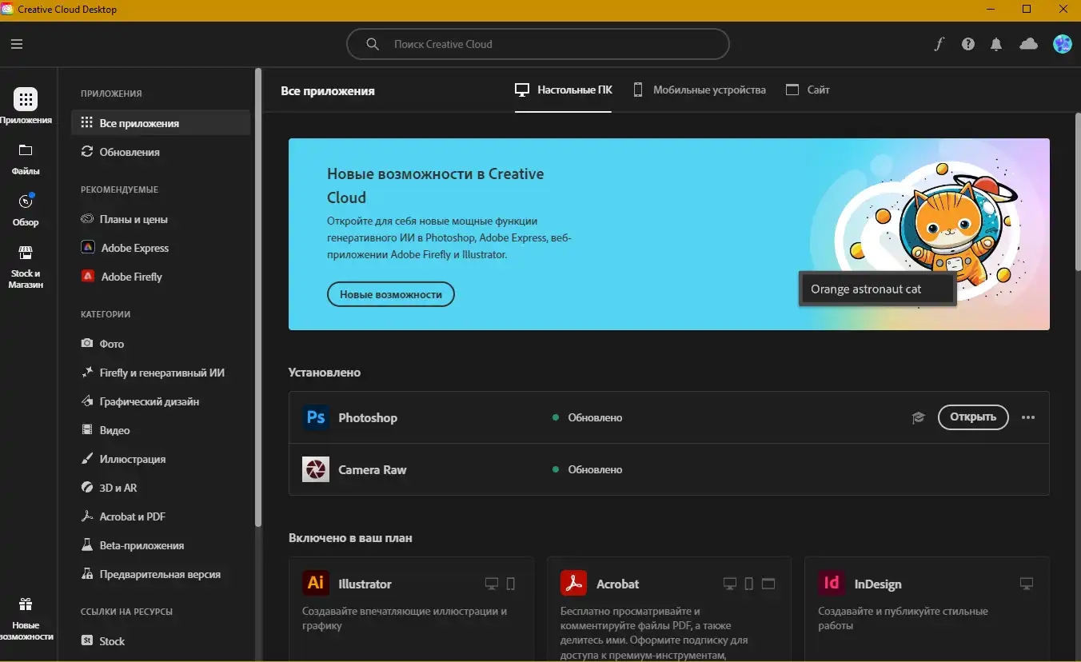Image resolution: width=1081 pixels, height=662 pixels.
Task: Select Firefly и генеративный ИИ category
Action: (x=161, y=373)
